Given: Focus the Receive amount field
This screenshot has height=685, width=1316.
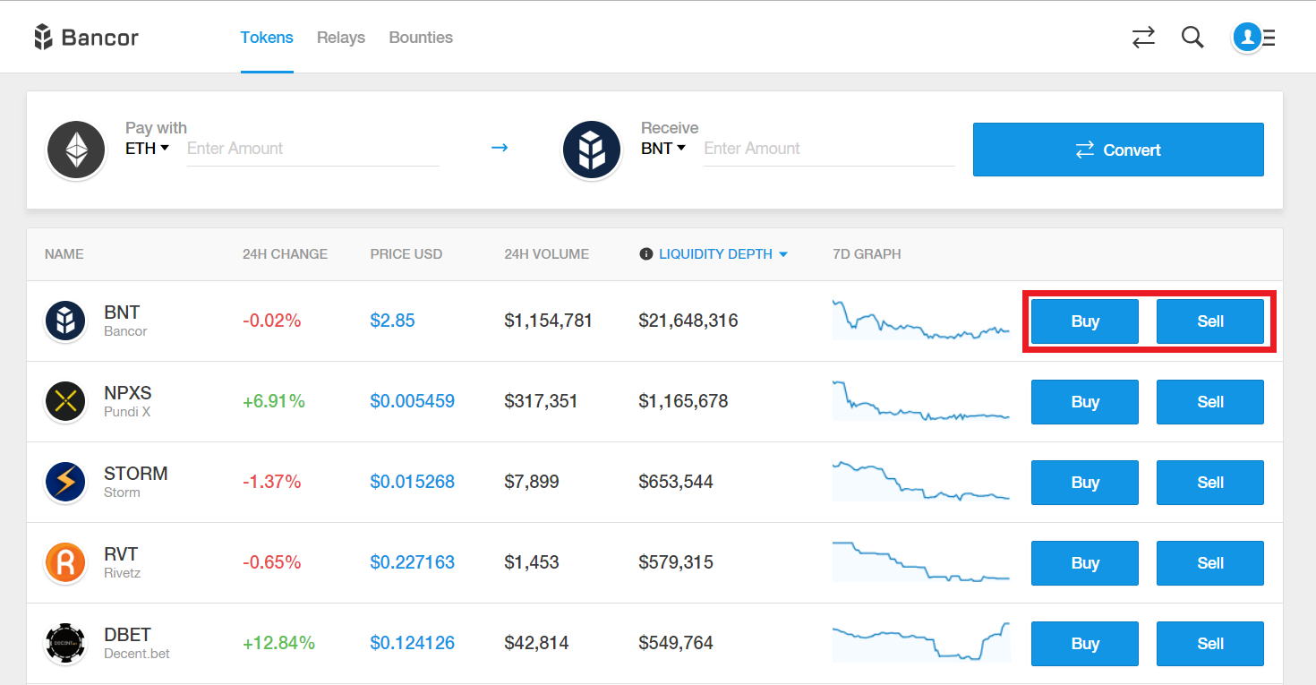Looking at the screenshot, I should [x=829, y=149].
